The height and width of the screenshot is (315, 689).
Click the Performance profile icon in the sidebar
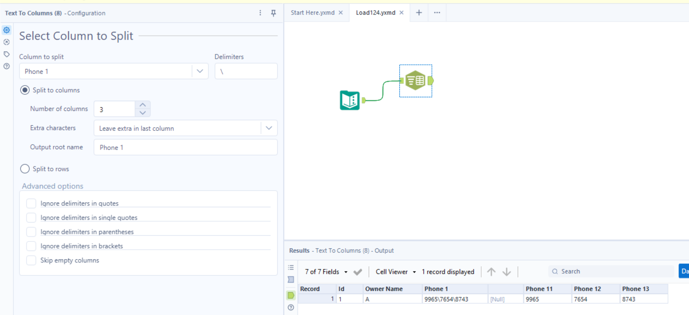click(x=6, y=42)
